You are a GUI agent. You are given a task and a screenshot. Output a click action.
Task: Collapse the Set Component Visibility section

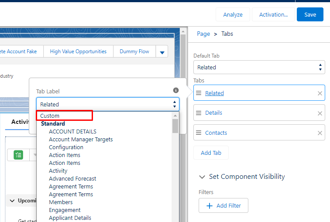(202, 177)
